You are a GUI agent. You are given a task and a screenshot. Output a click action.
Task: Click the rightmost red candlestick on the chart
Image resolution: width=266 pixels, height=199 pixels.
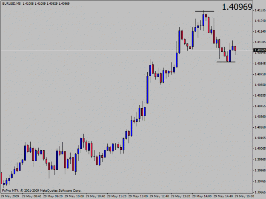(235, 48)
